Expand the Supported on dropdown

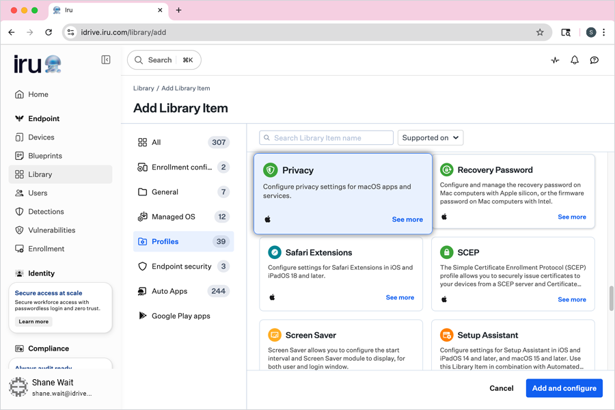(430, 138)
